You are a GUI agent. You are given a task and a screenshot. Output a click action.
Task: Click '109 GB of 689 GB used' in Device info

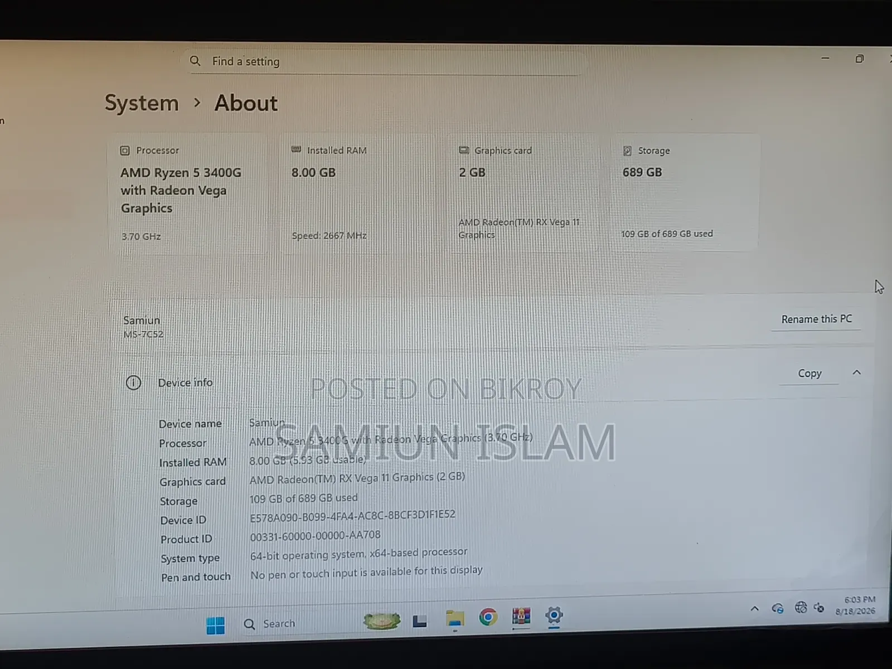click(303, 498)
